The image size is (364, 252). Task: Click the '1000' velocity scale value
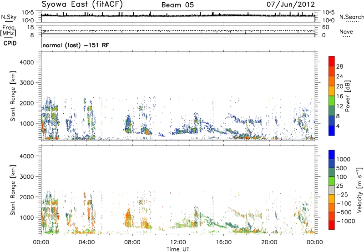343,159
